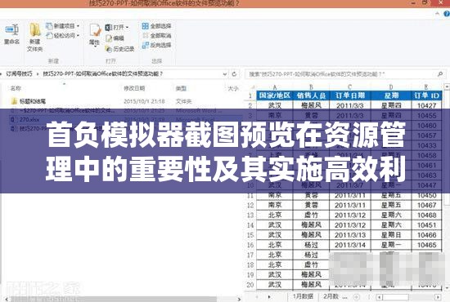Image resolution: width=450 pixels, height=302 pixels.
Task: Click the file list horizontal scrollbar thumb
Action: (x=114, y=299)
